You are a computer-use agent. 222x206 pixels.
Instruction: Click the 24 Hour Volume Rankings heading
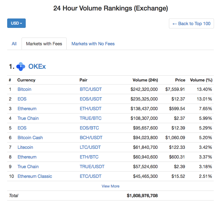[x=111, y=8]
